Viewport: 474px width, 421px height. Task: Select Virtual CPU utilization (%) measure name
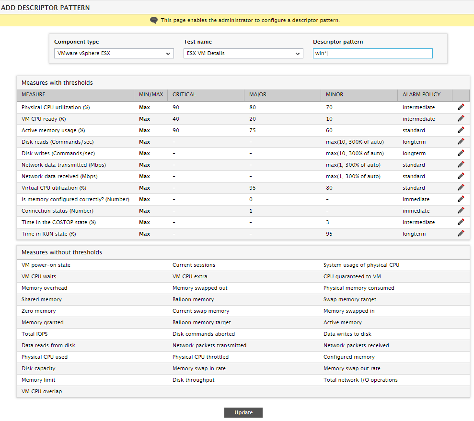pos(54,188)
